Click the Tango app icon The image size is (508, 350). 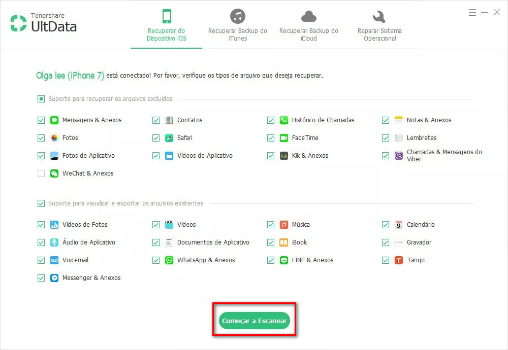click(398, 260)
